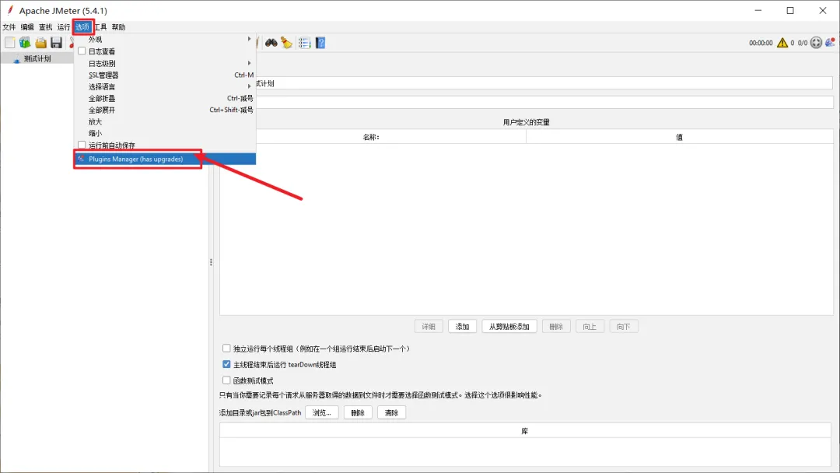This screenshot has height=473, width=840.
Task: Click the 添加 button
Action: point(462,326)
